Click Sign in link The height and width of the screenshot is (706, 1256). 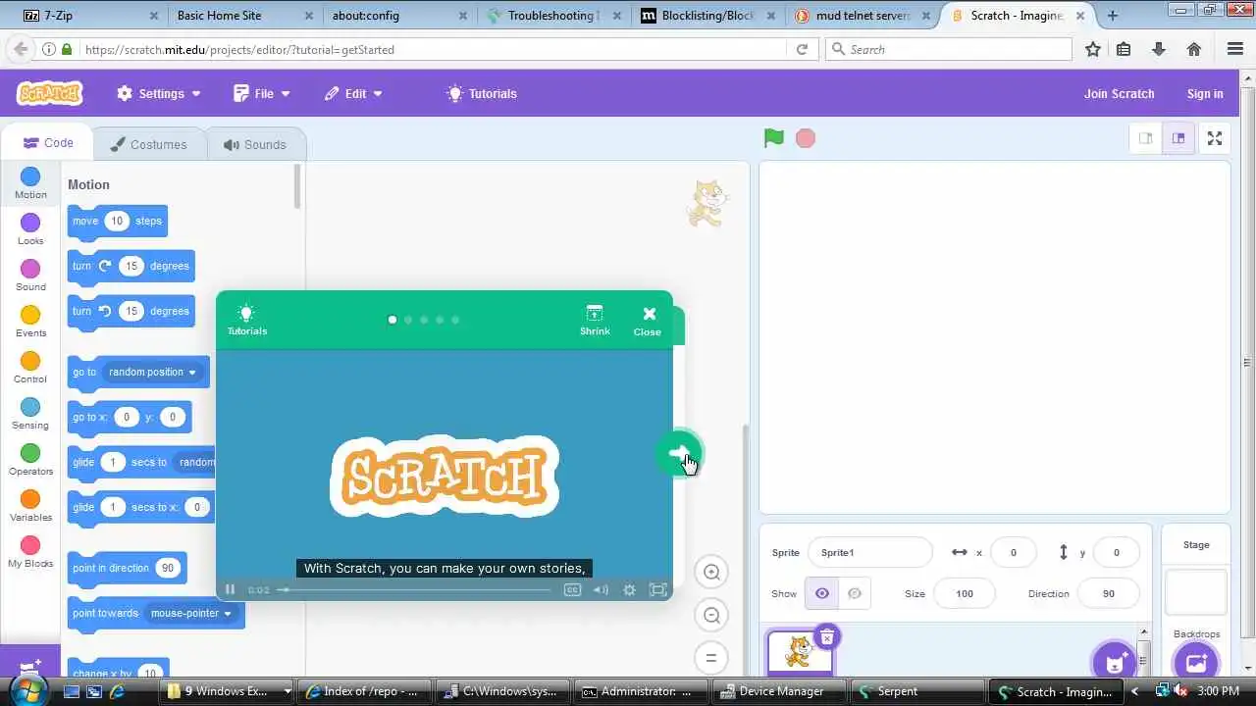[1204, 93]
